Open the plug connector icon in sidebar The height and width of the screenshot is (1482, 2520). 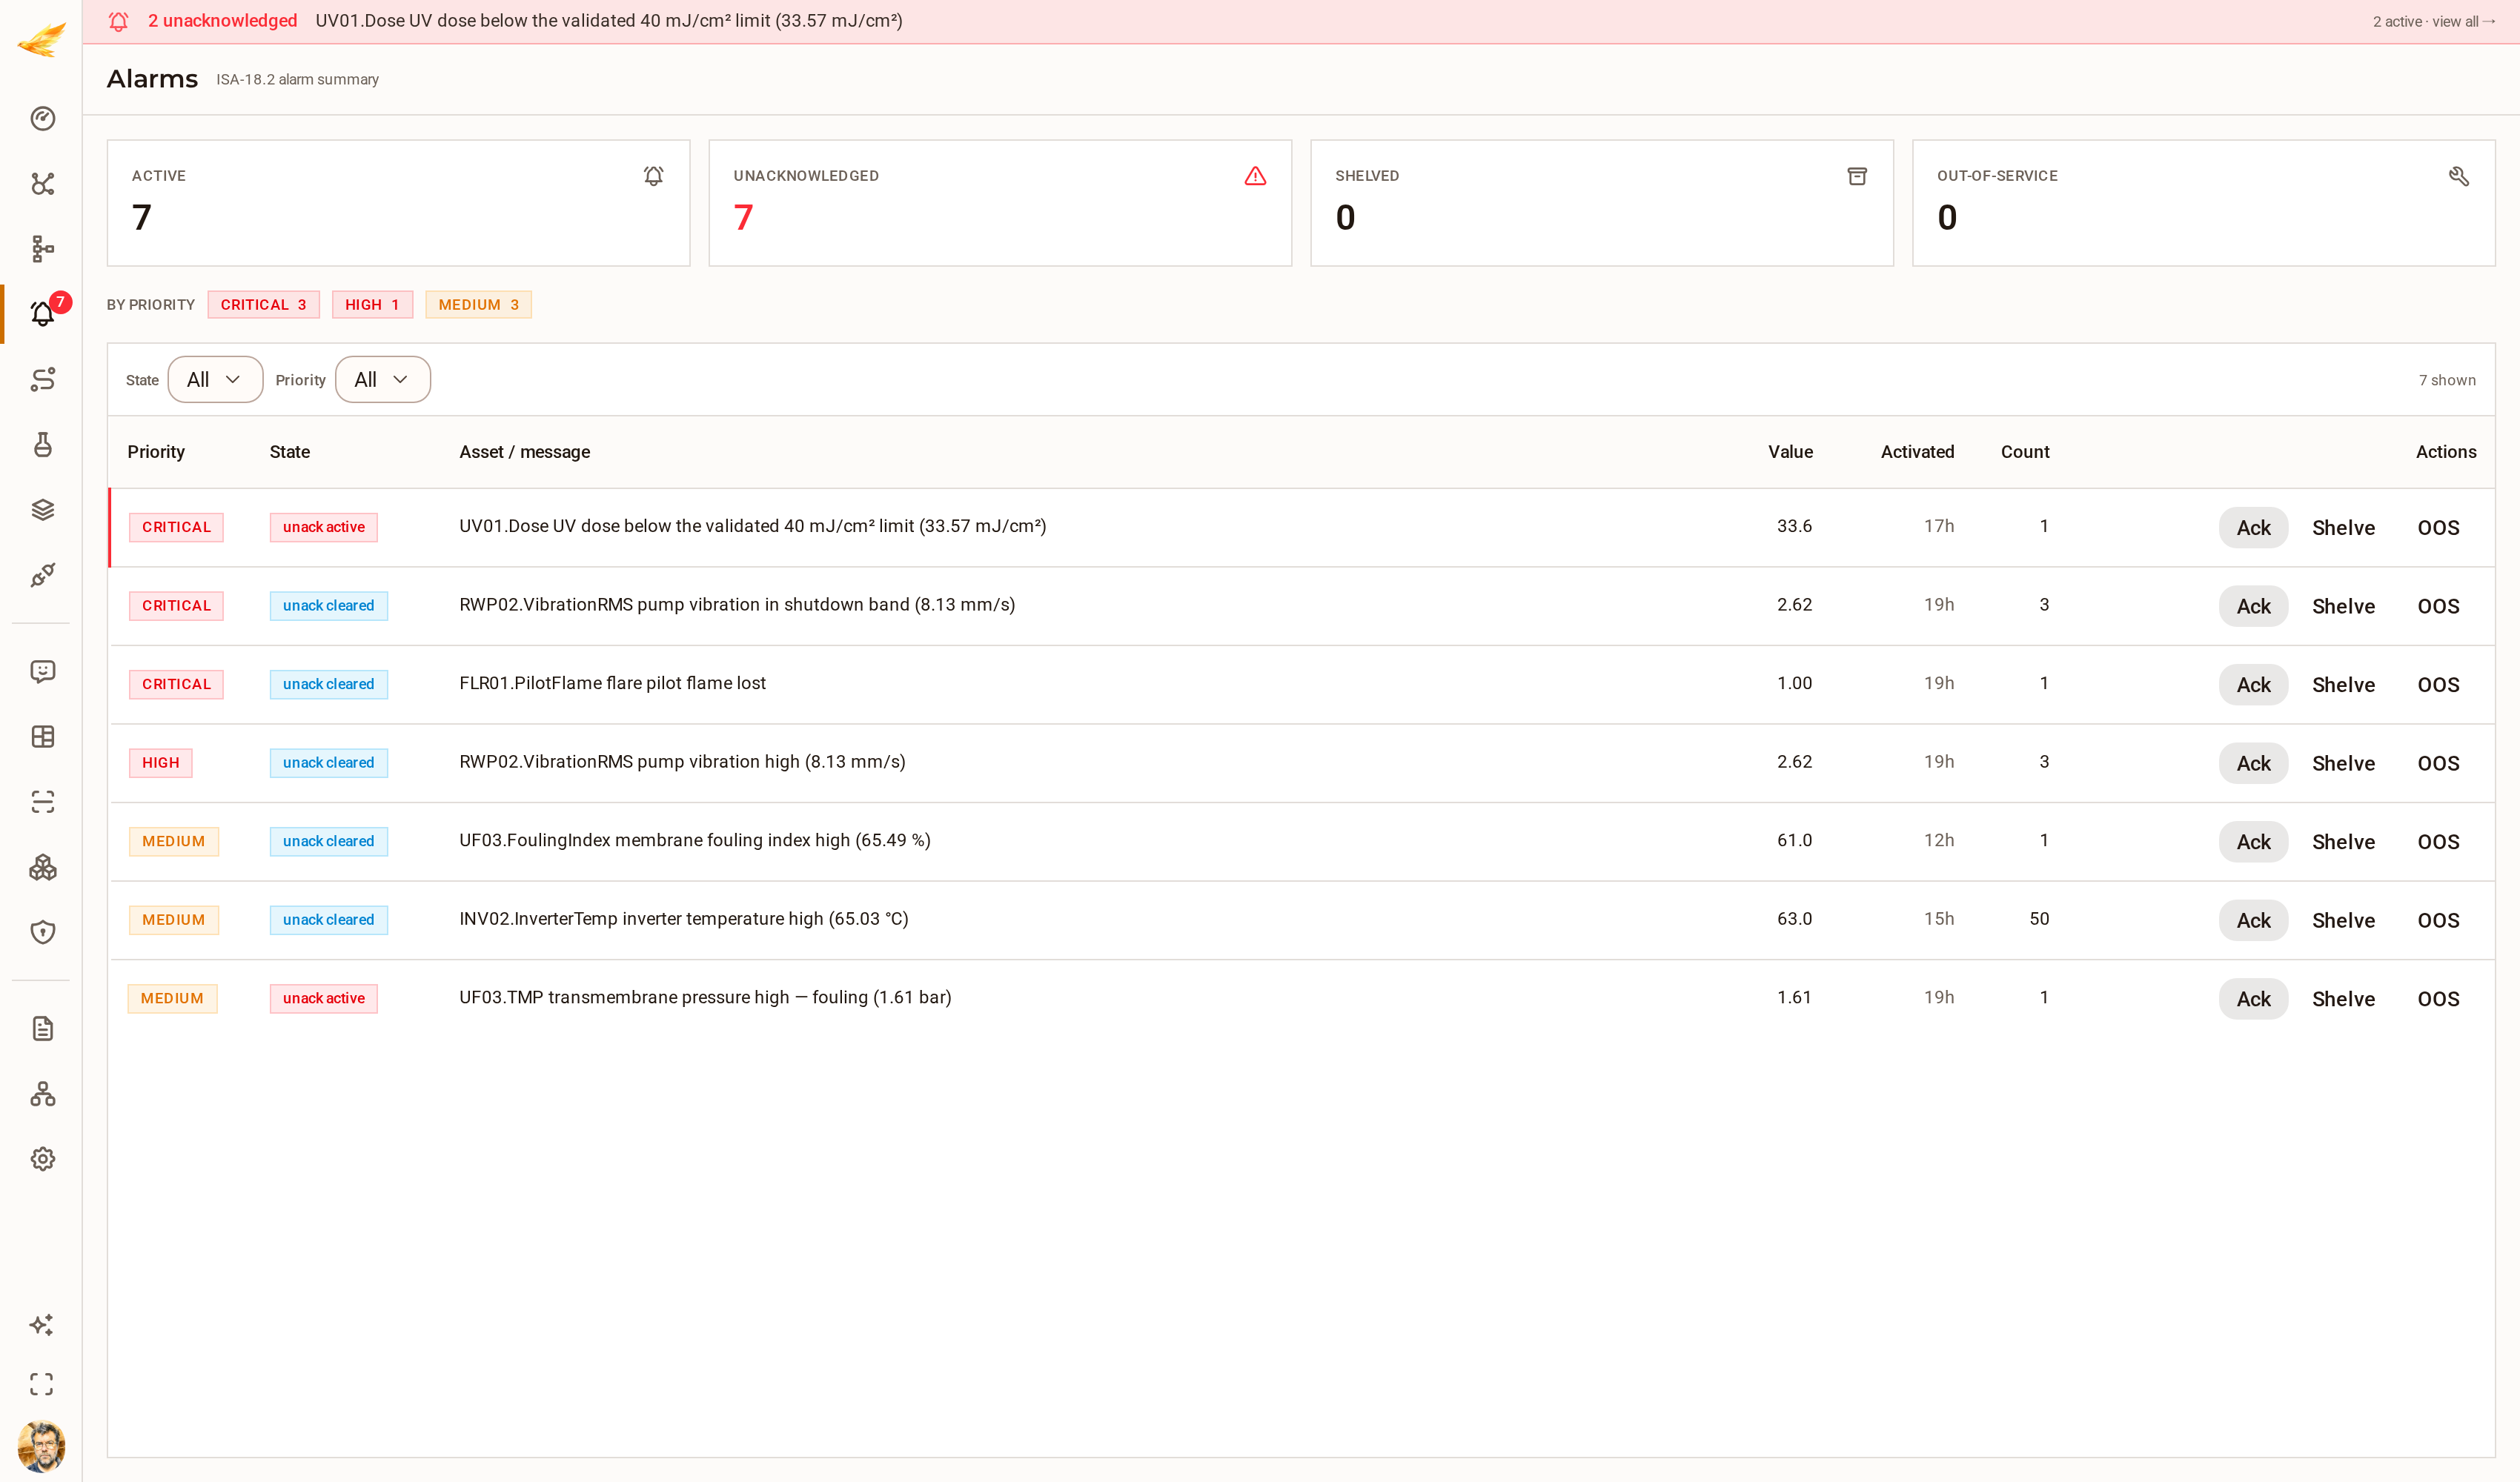[42, 574]
